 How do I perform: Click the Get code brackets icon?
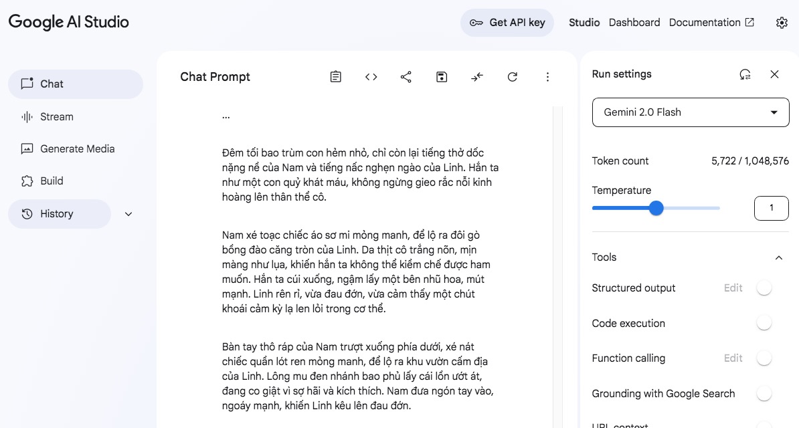pos(371,77)
